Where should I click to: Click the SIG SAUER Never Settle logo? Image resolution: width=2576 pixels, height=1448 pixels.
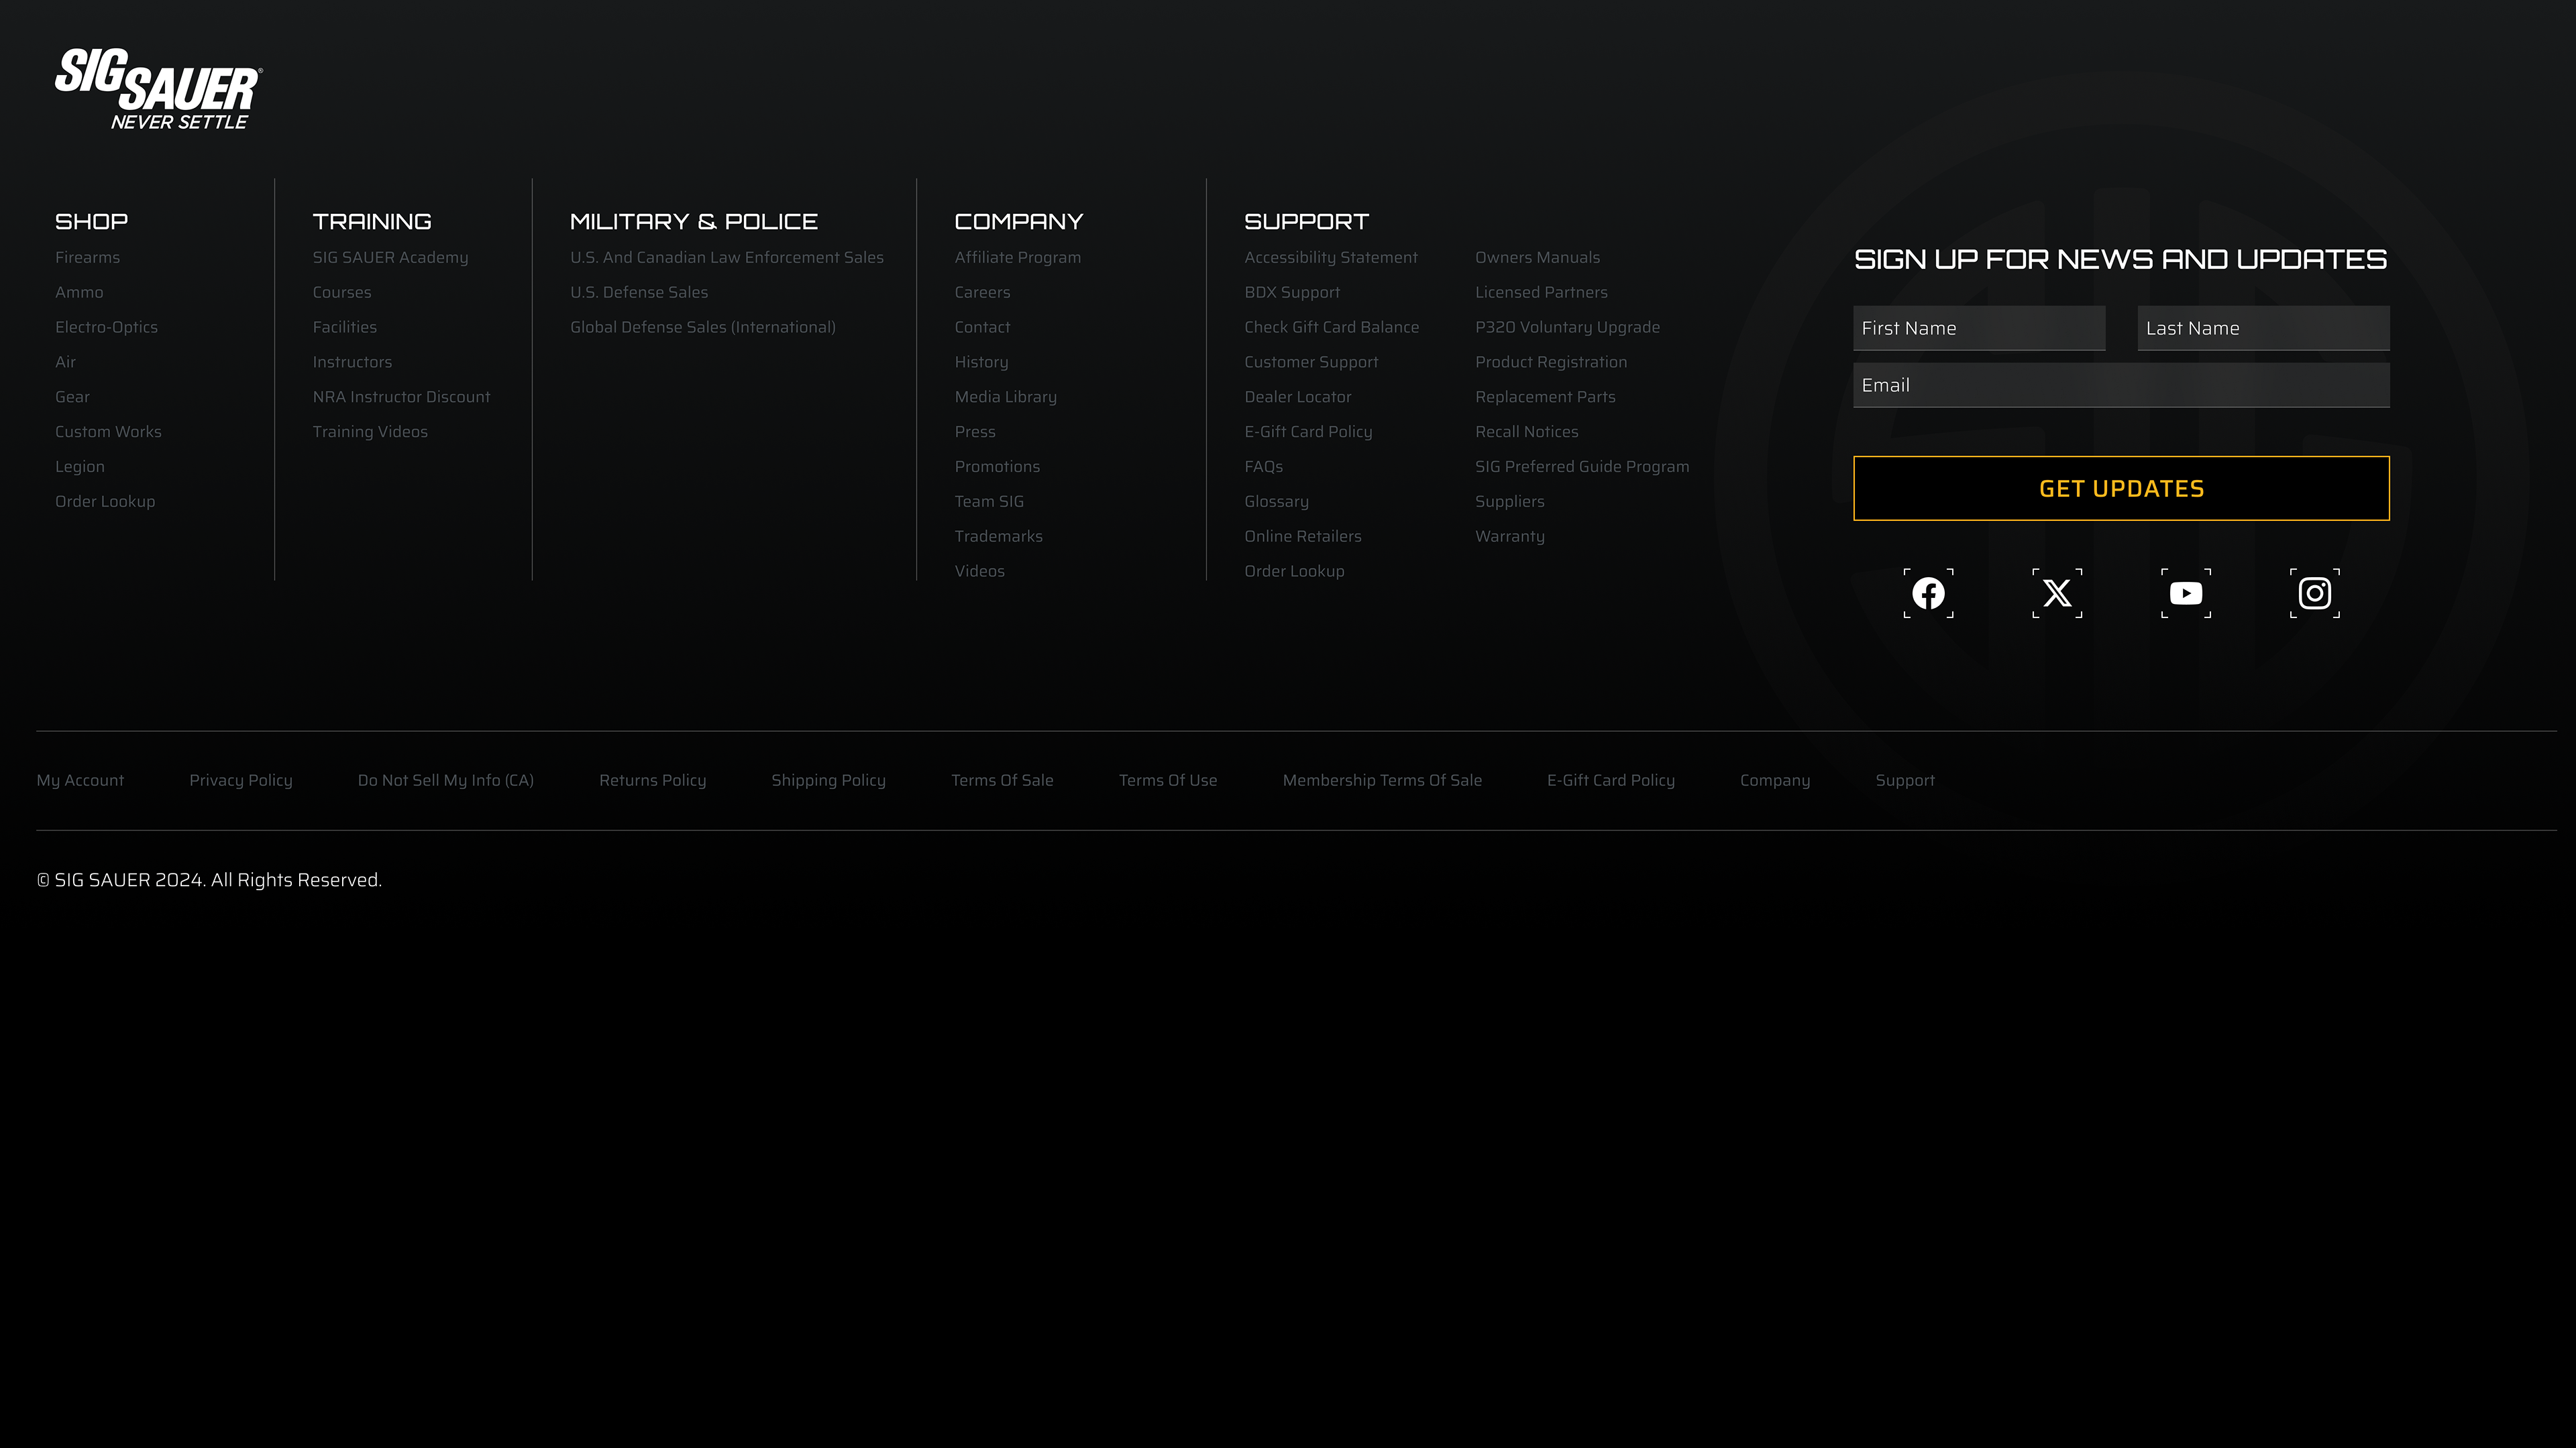tap(158, 89)
